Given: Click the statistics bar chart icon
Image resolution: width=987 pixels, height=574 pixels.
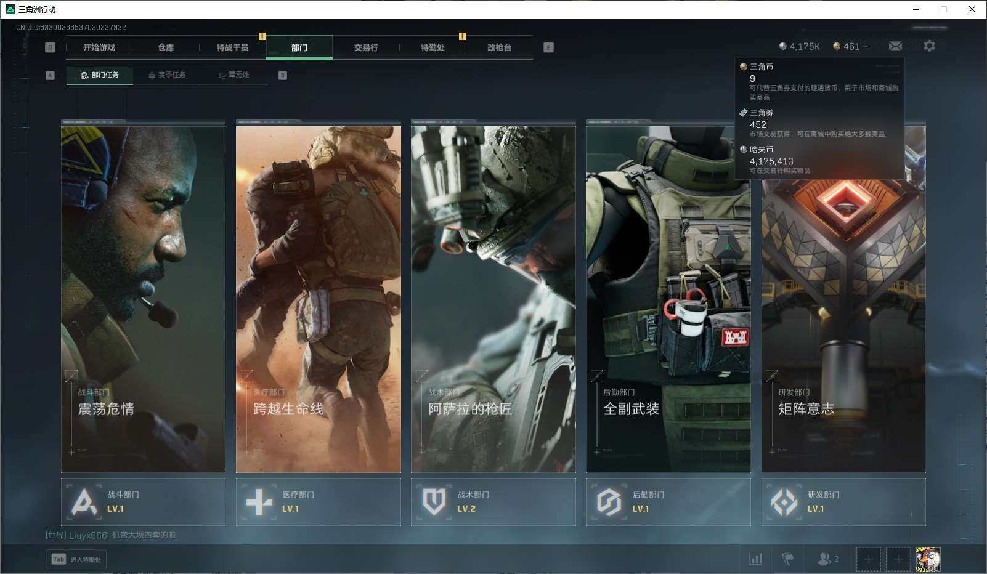Looking at the screenshot, I should (755, 559).
